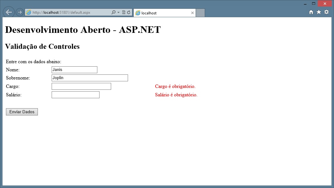The image size is (334, 188).
Task: Click the Nome field containing Janis
Action: click(74, 70)
